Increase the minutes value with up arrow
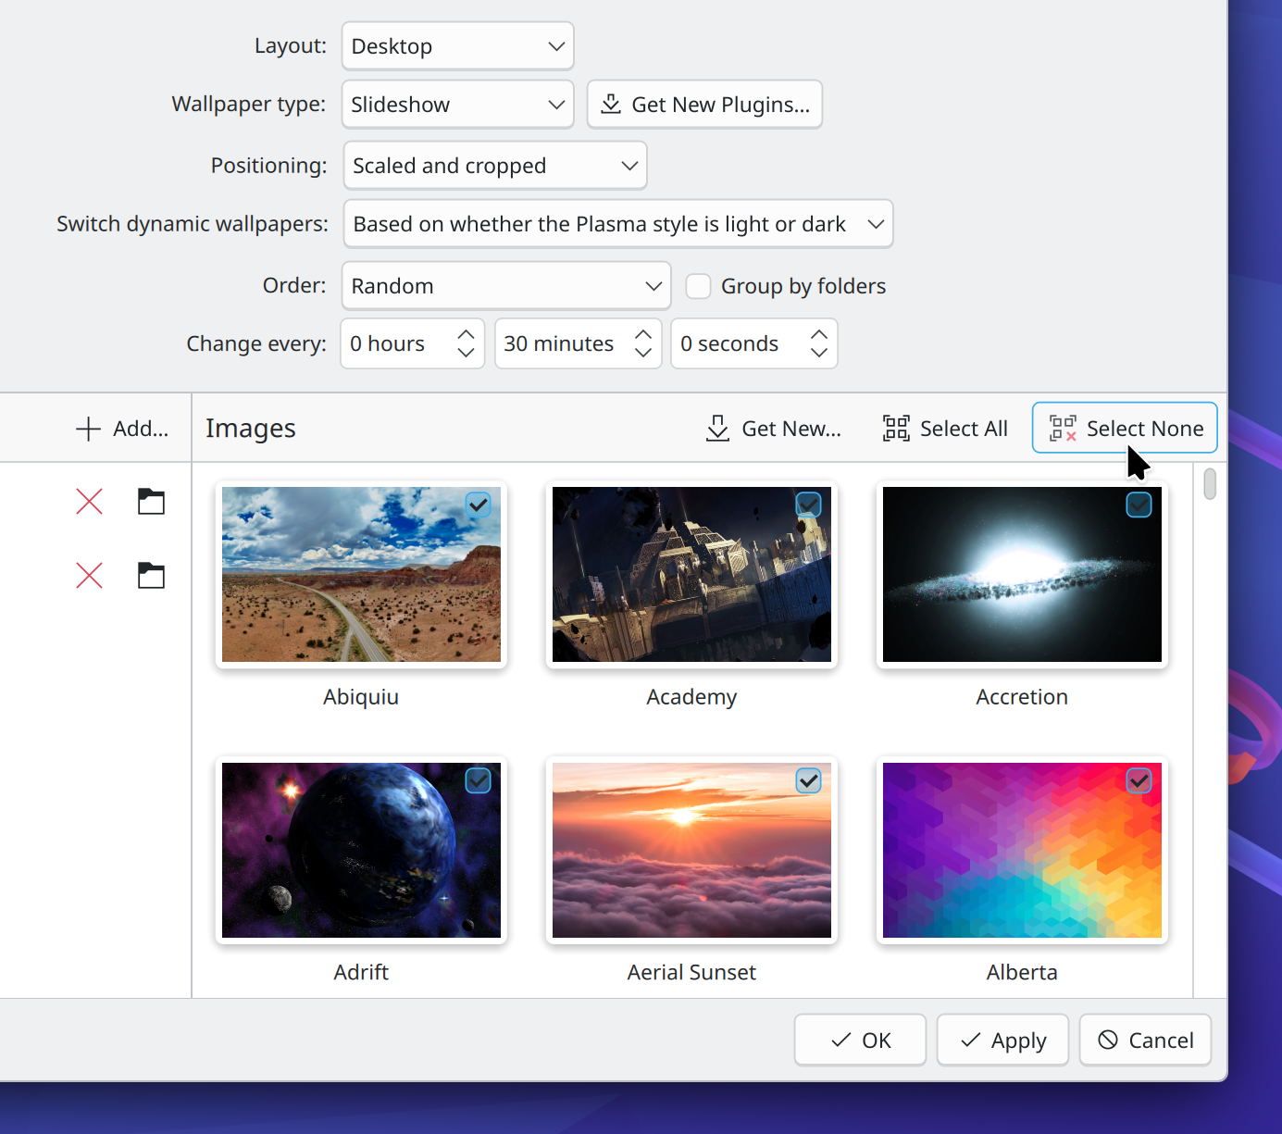This screenshot has width=1282, height=1134. coord(643,335)
